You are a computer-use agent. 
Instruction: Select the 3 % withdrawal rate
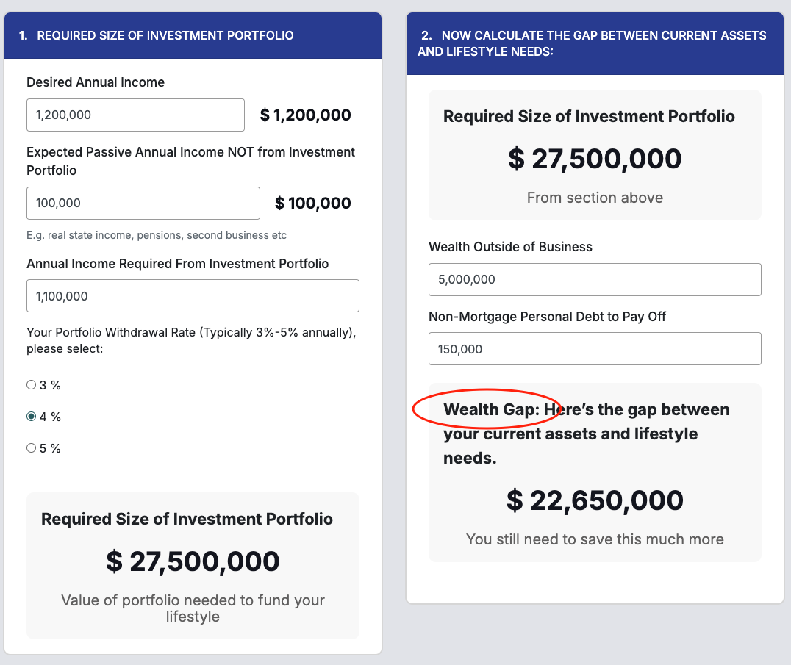click(31, 384)
